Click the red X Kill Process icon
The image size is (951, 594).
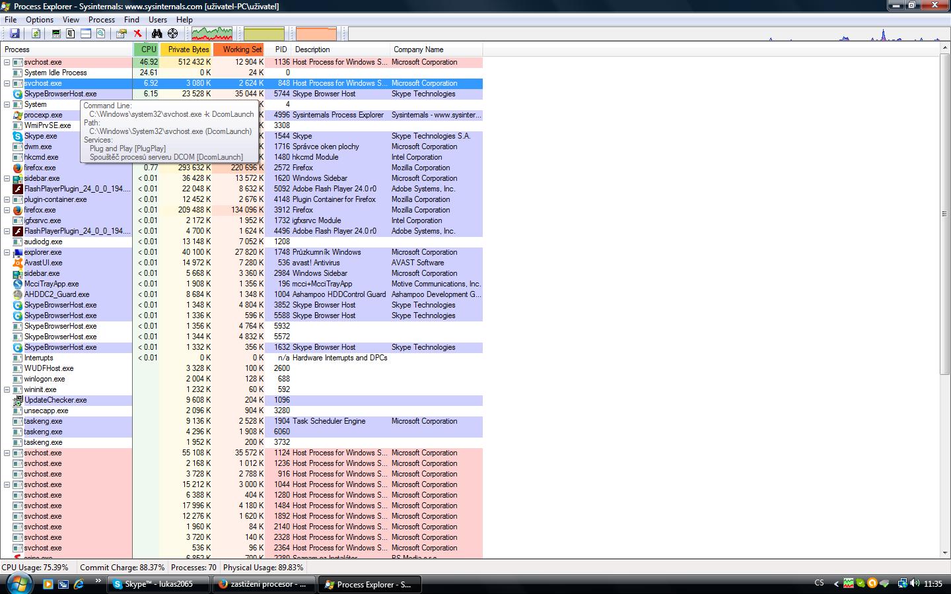[x=137, y=34]
